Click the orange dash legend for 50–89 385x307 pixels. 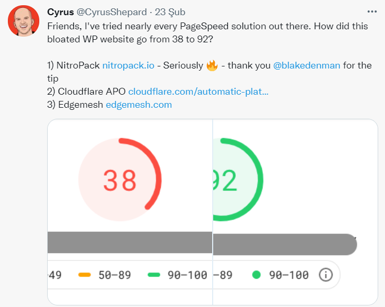click(84, 275)
